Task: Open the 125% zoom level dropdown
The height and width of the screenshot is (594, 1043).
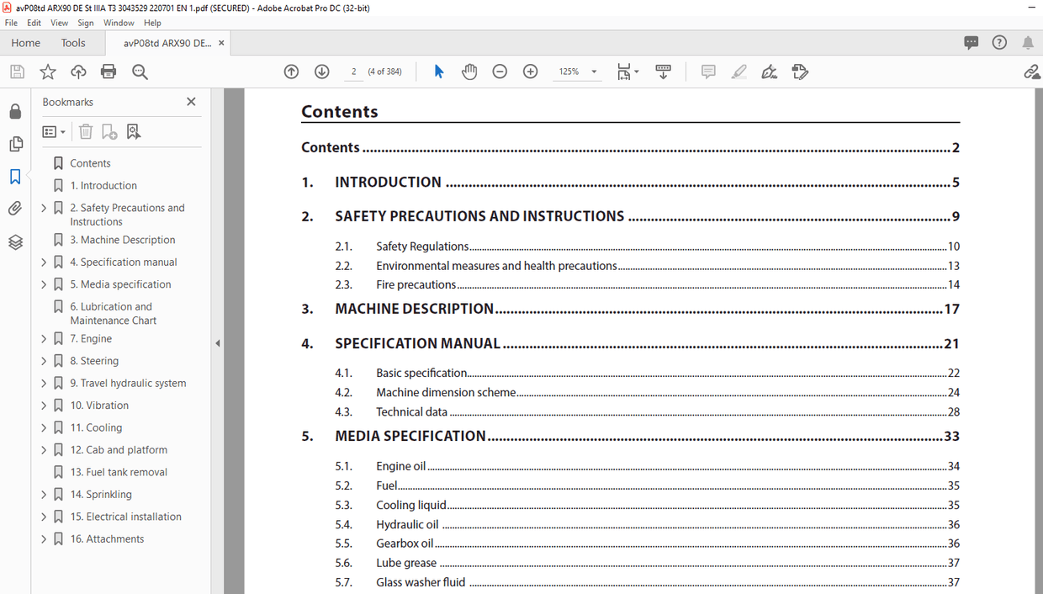Action: point(593,72)
